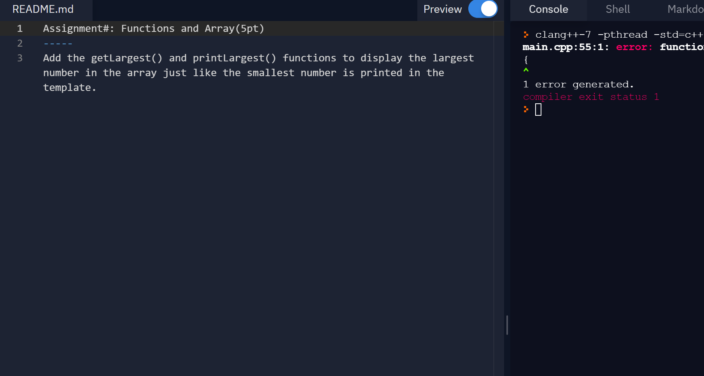Click the assignment heading on line 1
Screen dimensions: 704x376
tap(153, 28)
